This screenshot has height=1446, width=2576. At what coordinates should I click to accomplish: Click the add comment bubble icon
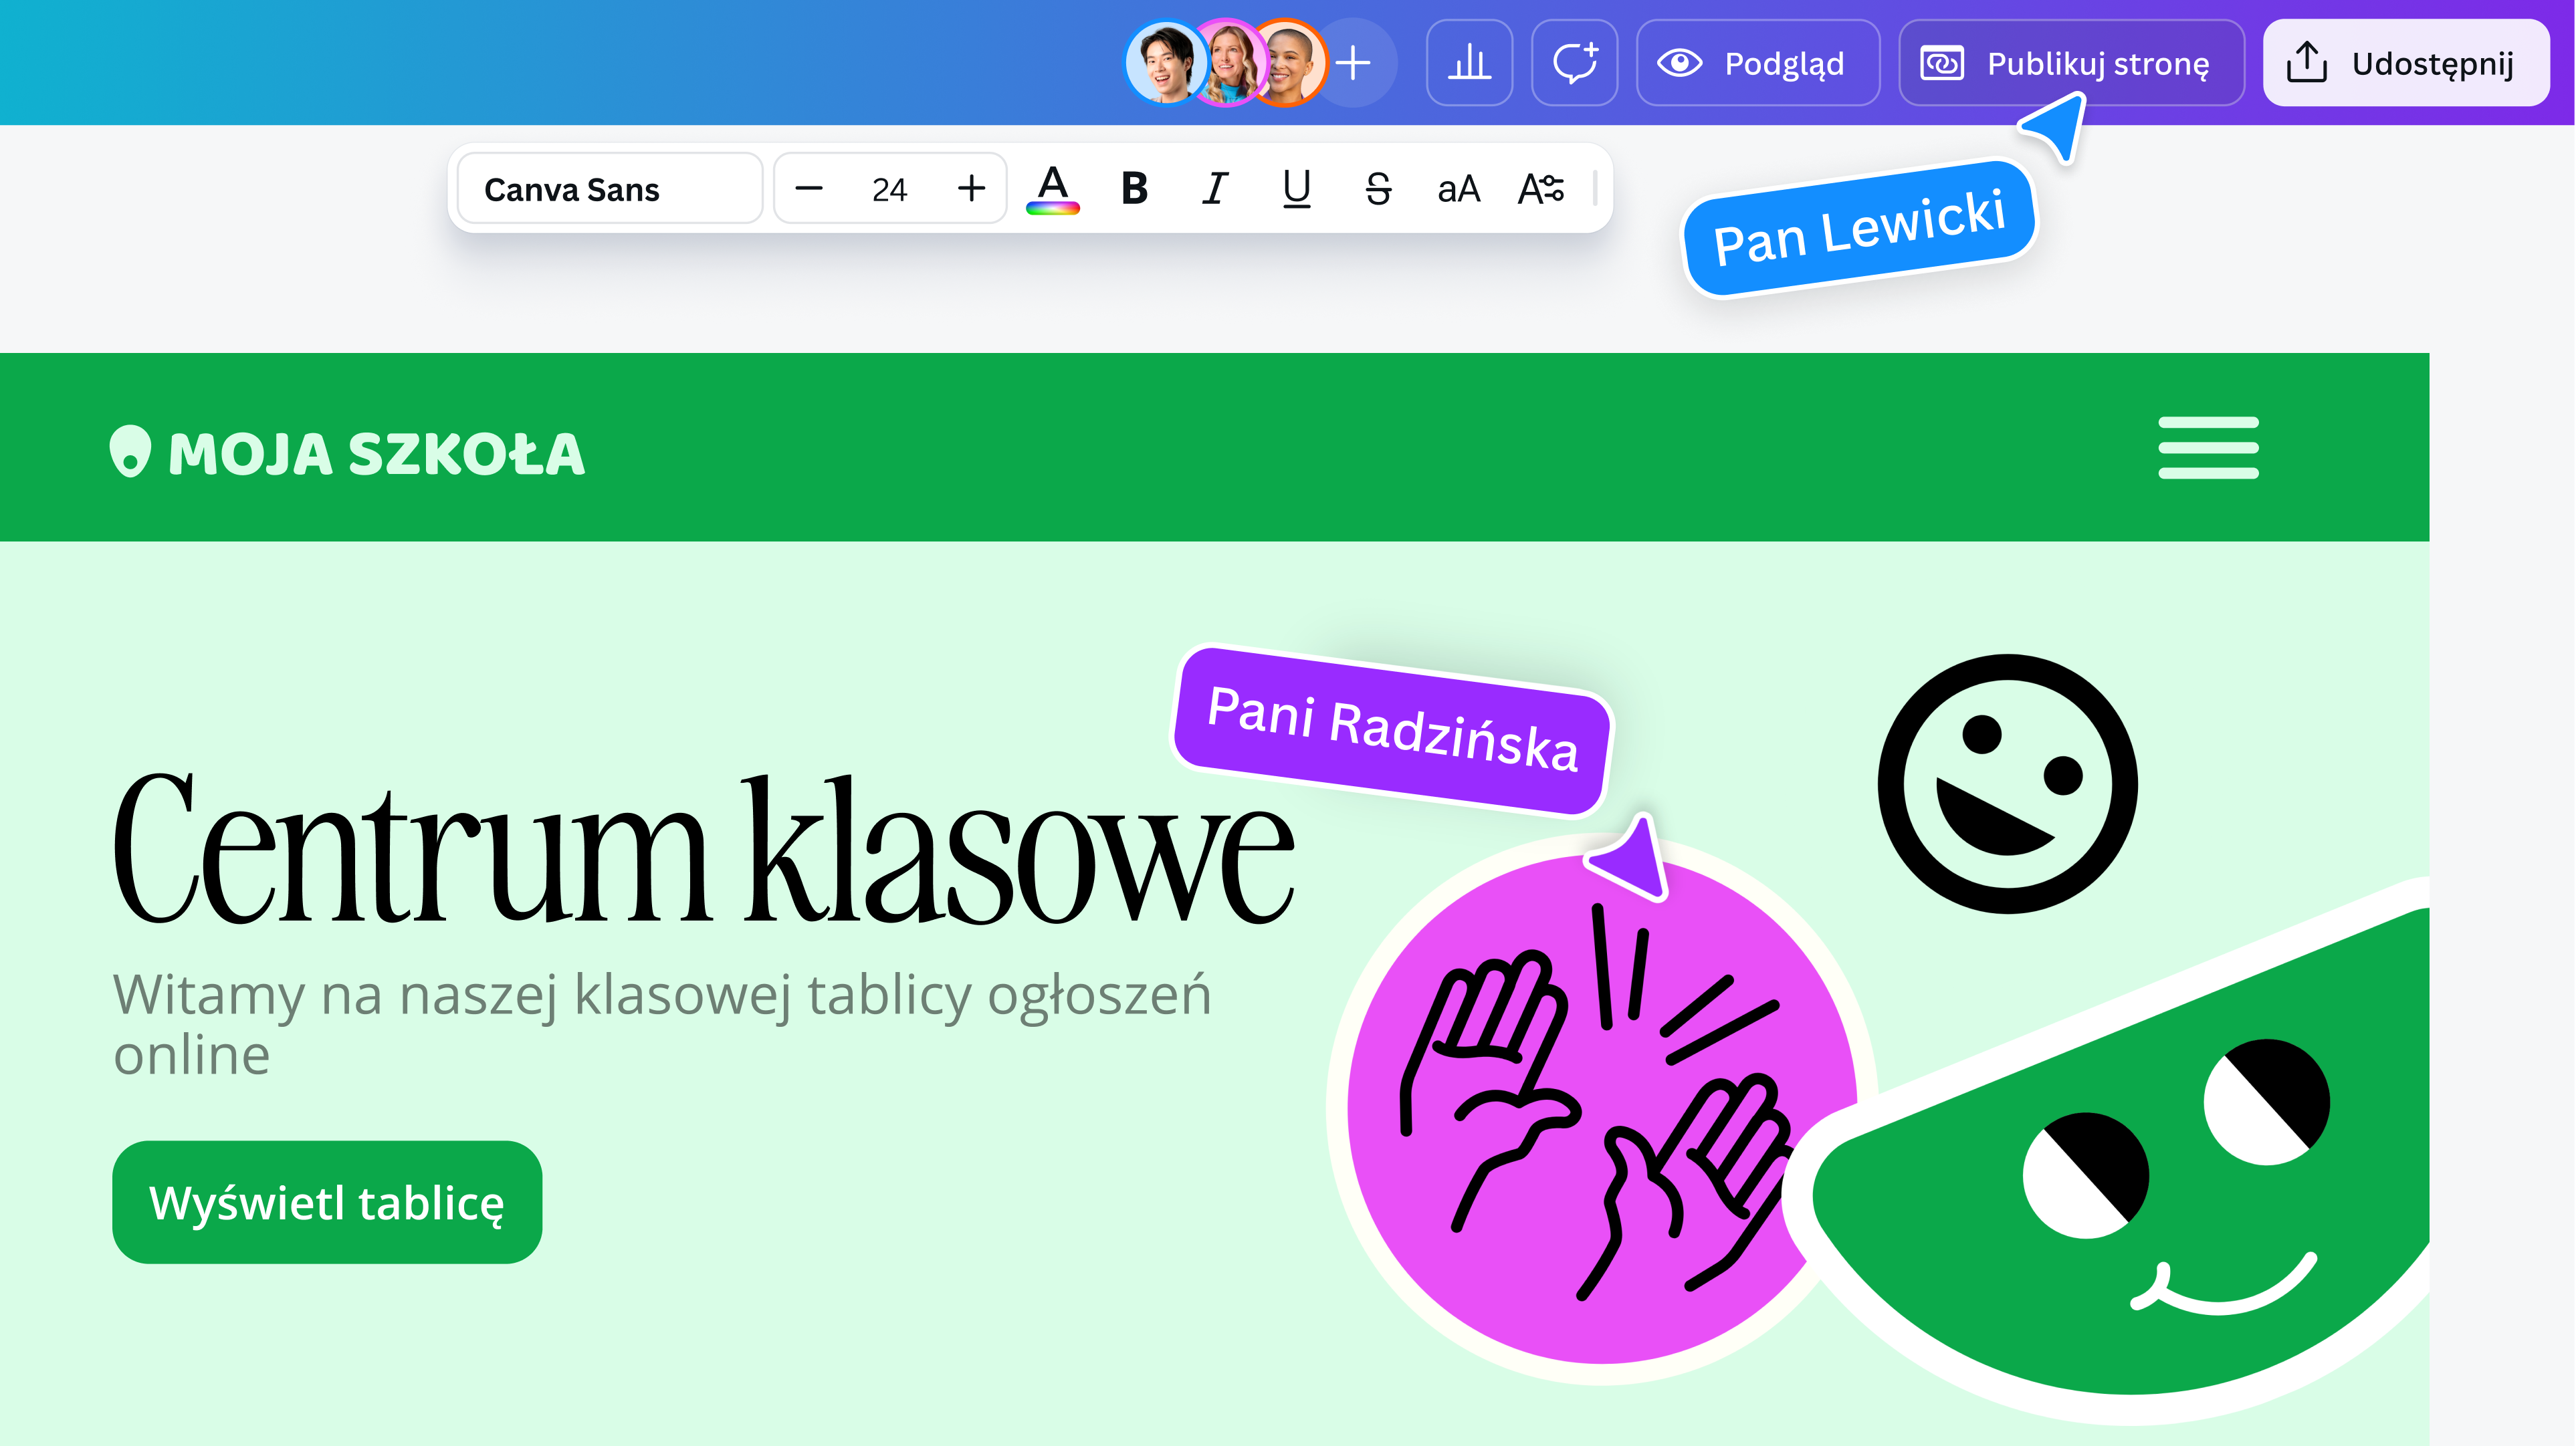point(1574,63)
